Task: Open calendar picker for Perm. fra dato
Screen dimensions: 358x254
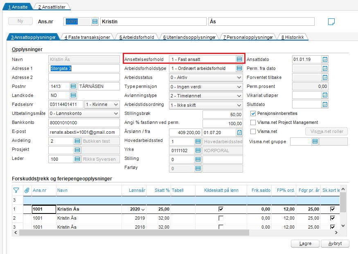Action: (x=325, y=68)
